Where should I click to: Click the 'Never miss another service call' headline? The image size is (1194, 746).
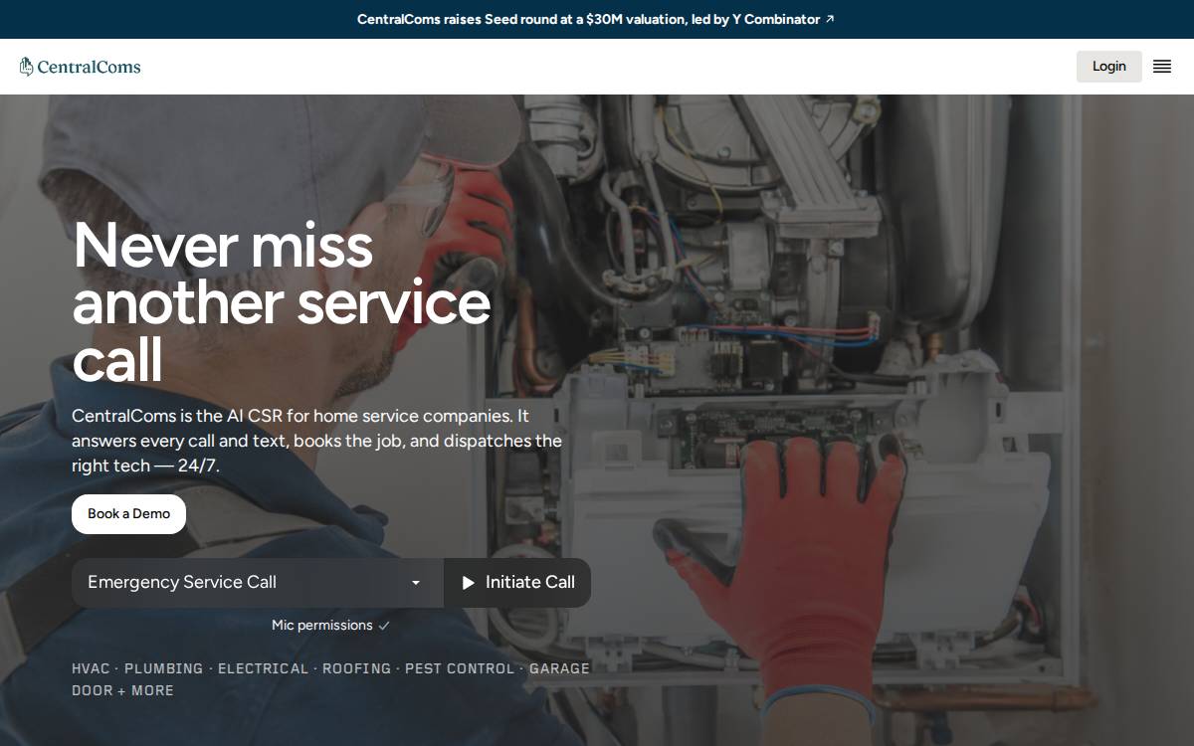tap(282, 301)
